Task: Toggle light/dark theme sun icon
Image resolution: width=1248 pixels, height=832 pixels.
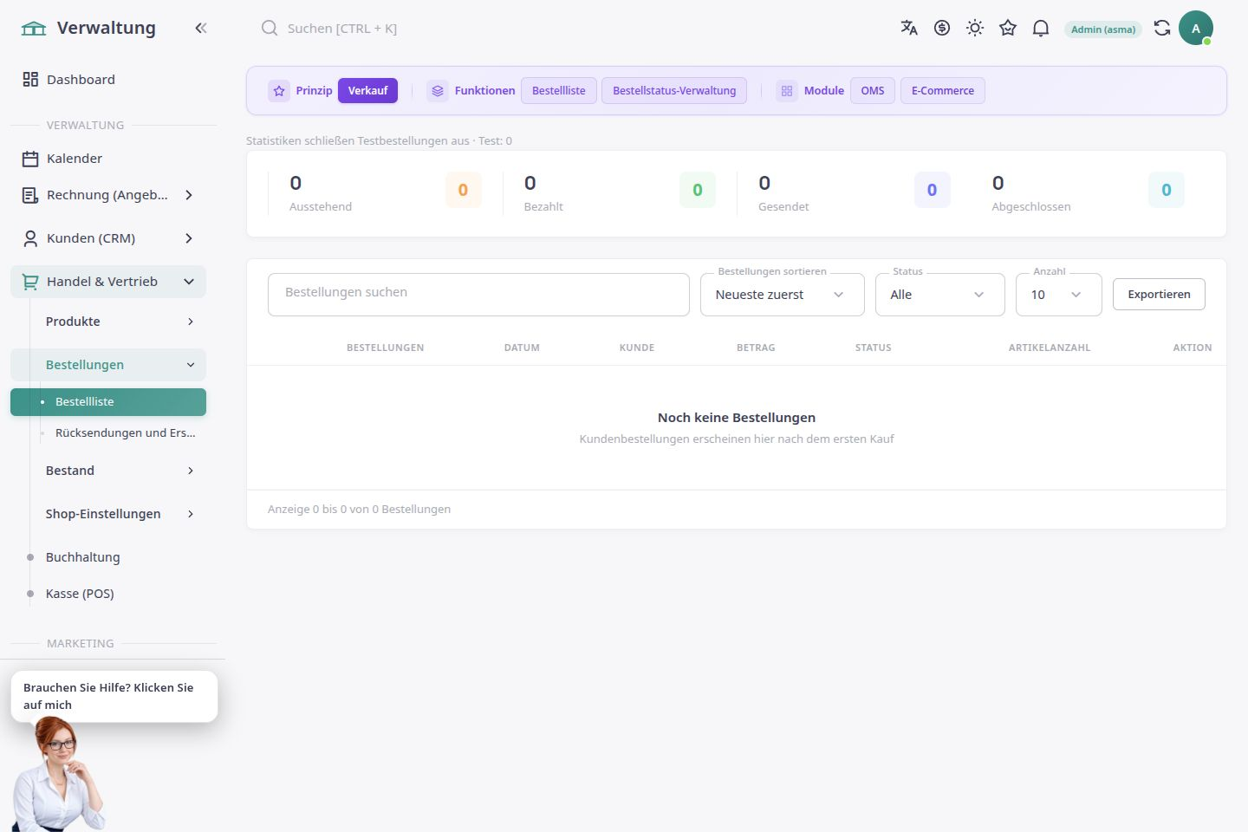Action: click(975, 28)
